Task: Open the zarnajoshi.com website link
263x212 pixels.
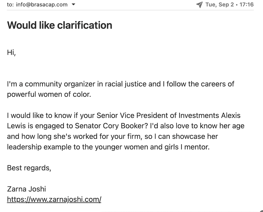Action: (54, 199)
